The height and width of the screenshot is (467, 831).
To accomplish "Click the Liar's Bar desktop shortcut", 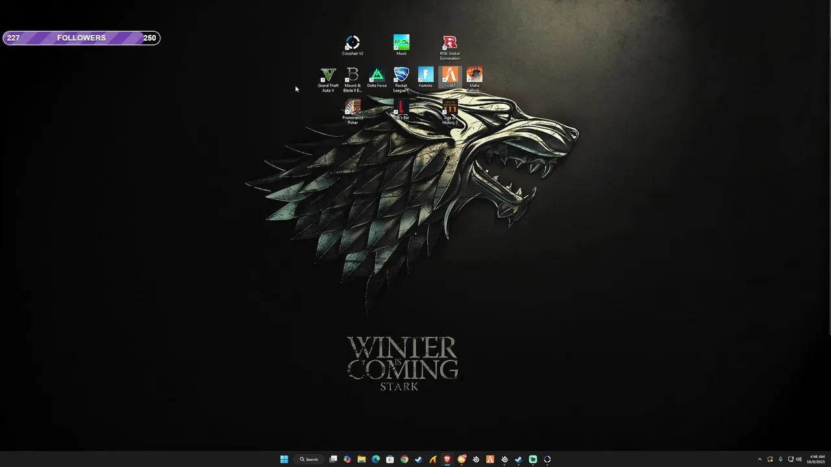I will [401, 110].
